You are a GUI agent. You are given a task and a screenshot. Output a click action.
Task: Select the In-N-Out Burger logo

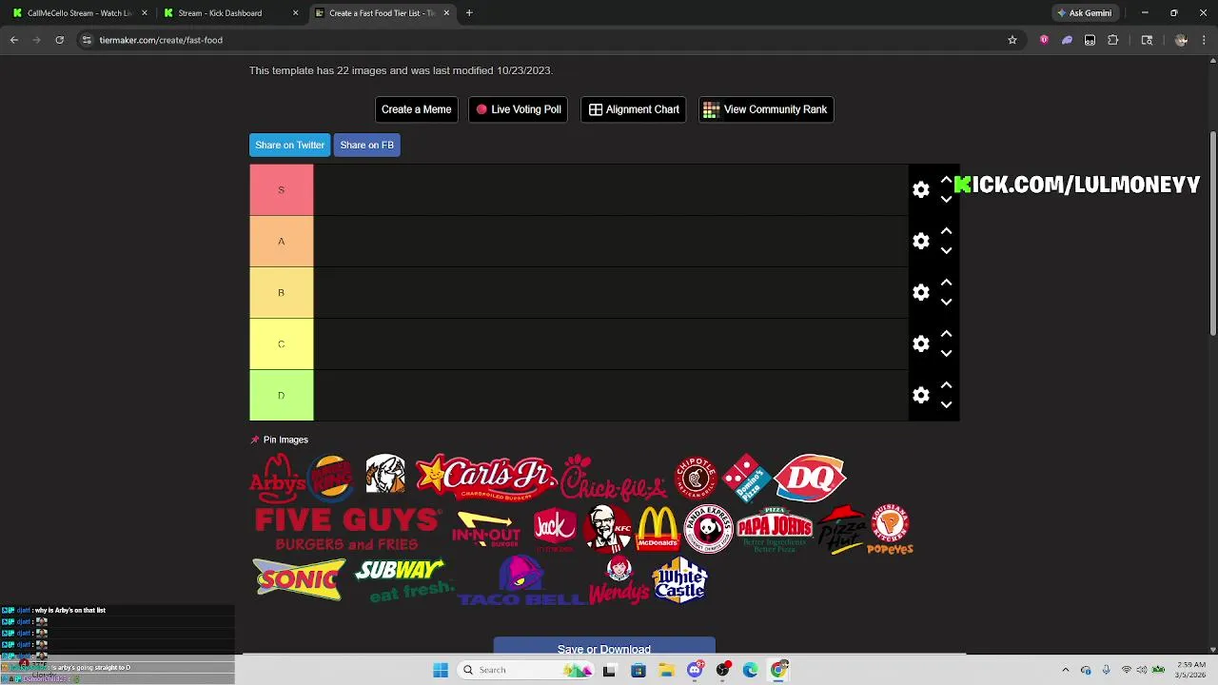tap(486, 529)
